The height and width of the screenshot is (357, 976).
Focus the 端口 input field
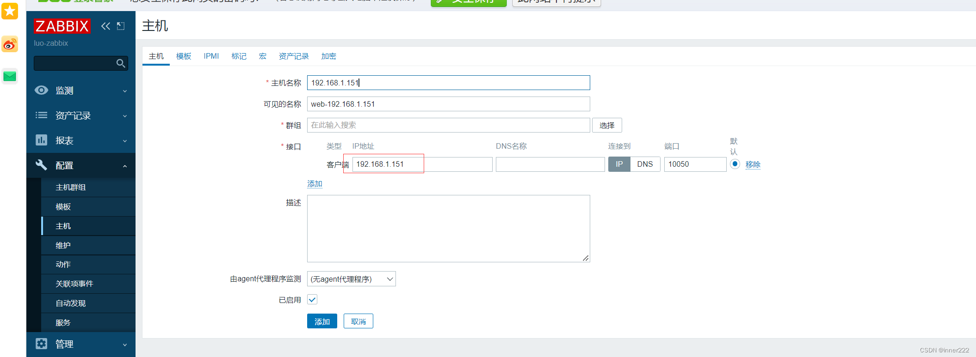coord(695,164)
